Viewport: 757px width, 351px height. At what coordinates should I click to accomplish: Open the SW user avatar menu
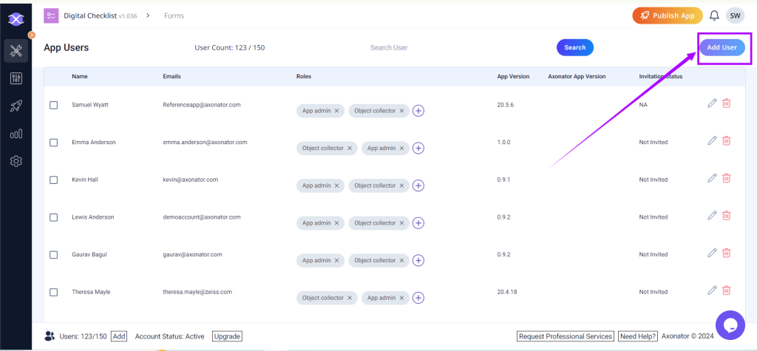point(735,16)
